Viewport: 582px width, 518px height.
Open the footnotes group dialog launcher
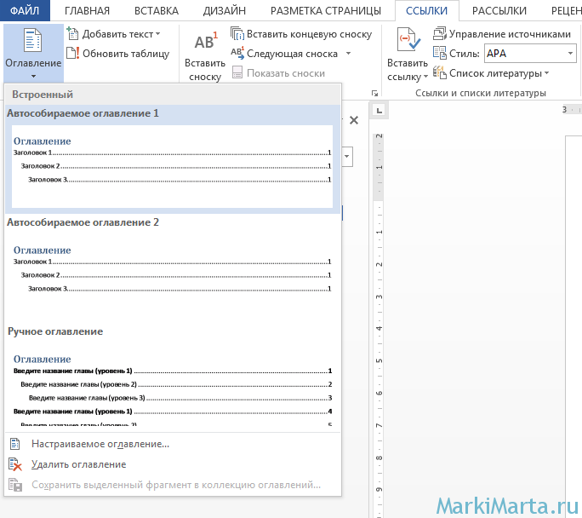click(375, 93)
